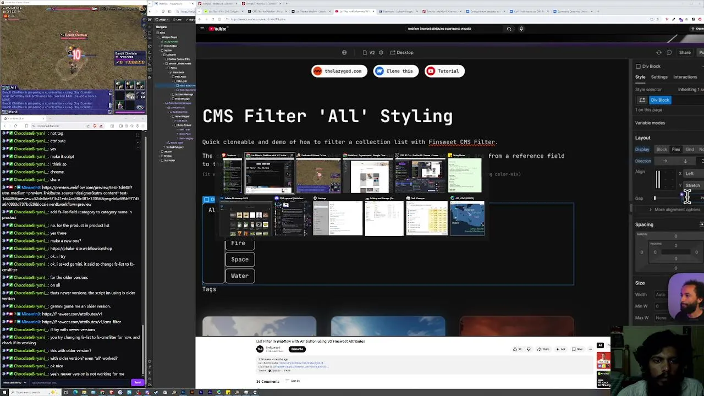This screenshot has width=704, height=396.
Task: Set flex direction to horizontal arrow
Action: pos(665,161)
